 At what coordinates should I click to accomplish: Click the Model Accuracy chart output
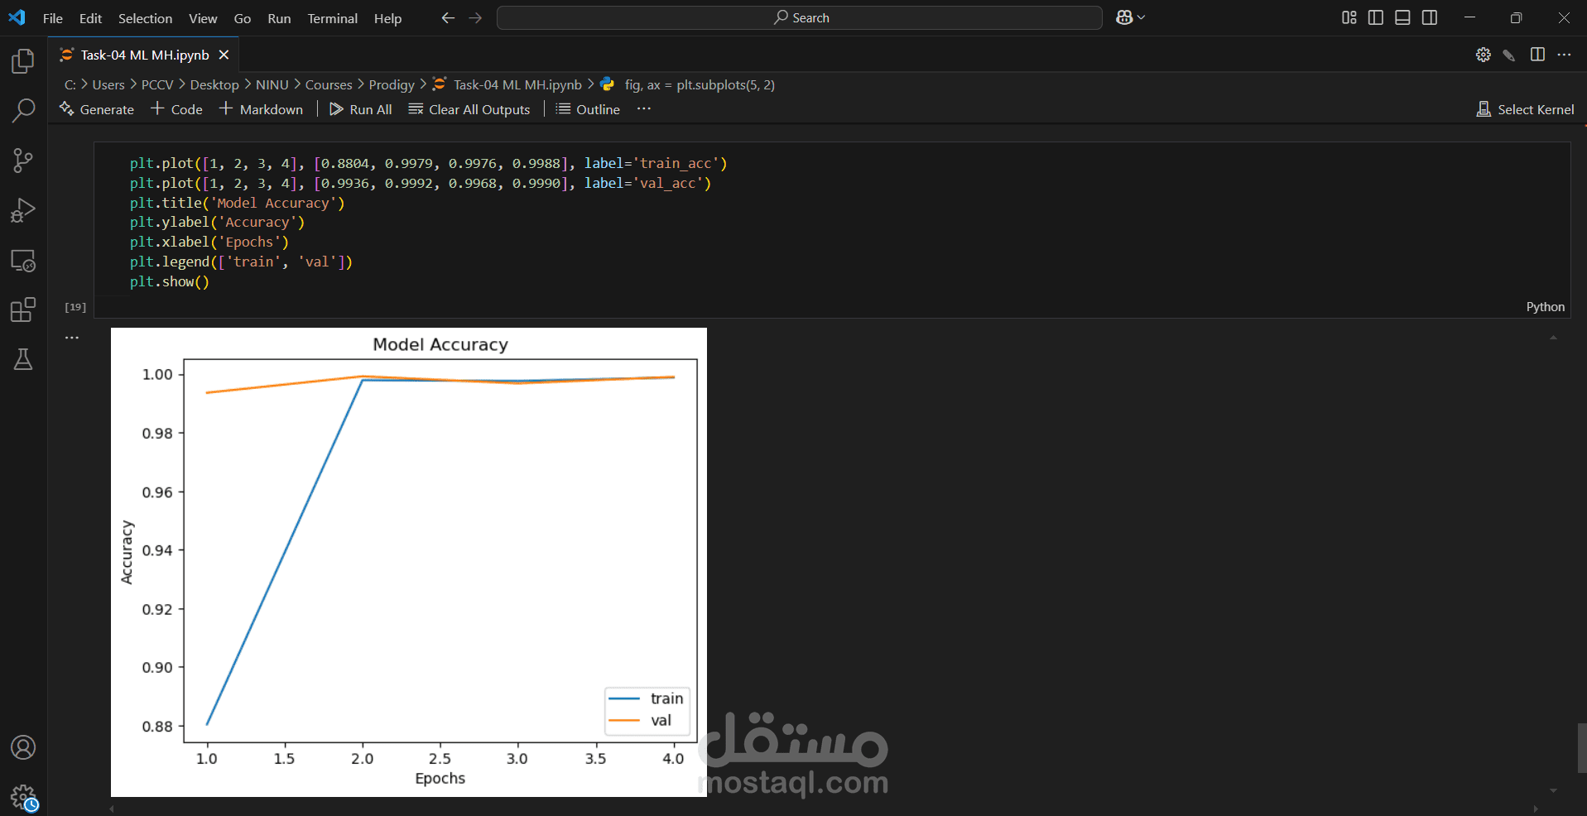(x=409, y=562)
